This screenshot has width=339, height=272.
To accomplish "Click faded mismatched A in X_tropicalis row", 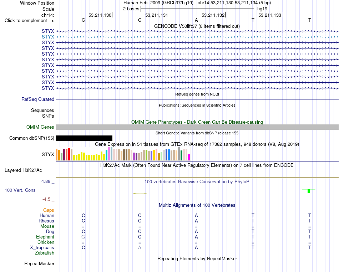I will tap(140, 248).
